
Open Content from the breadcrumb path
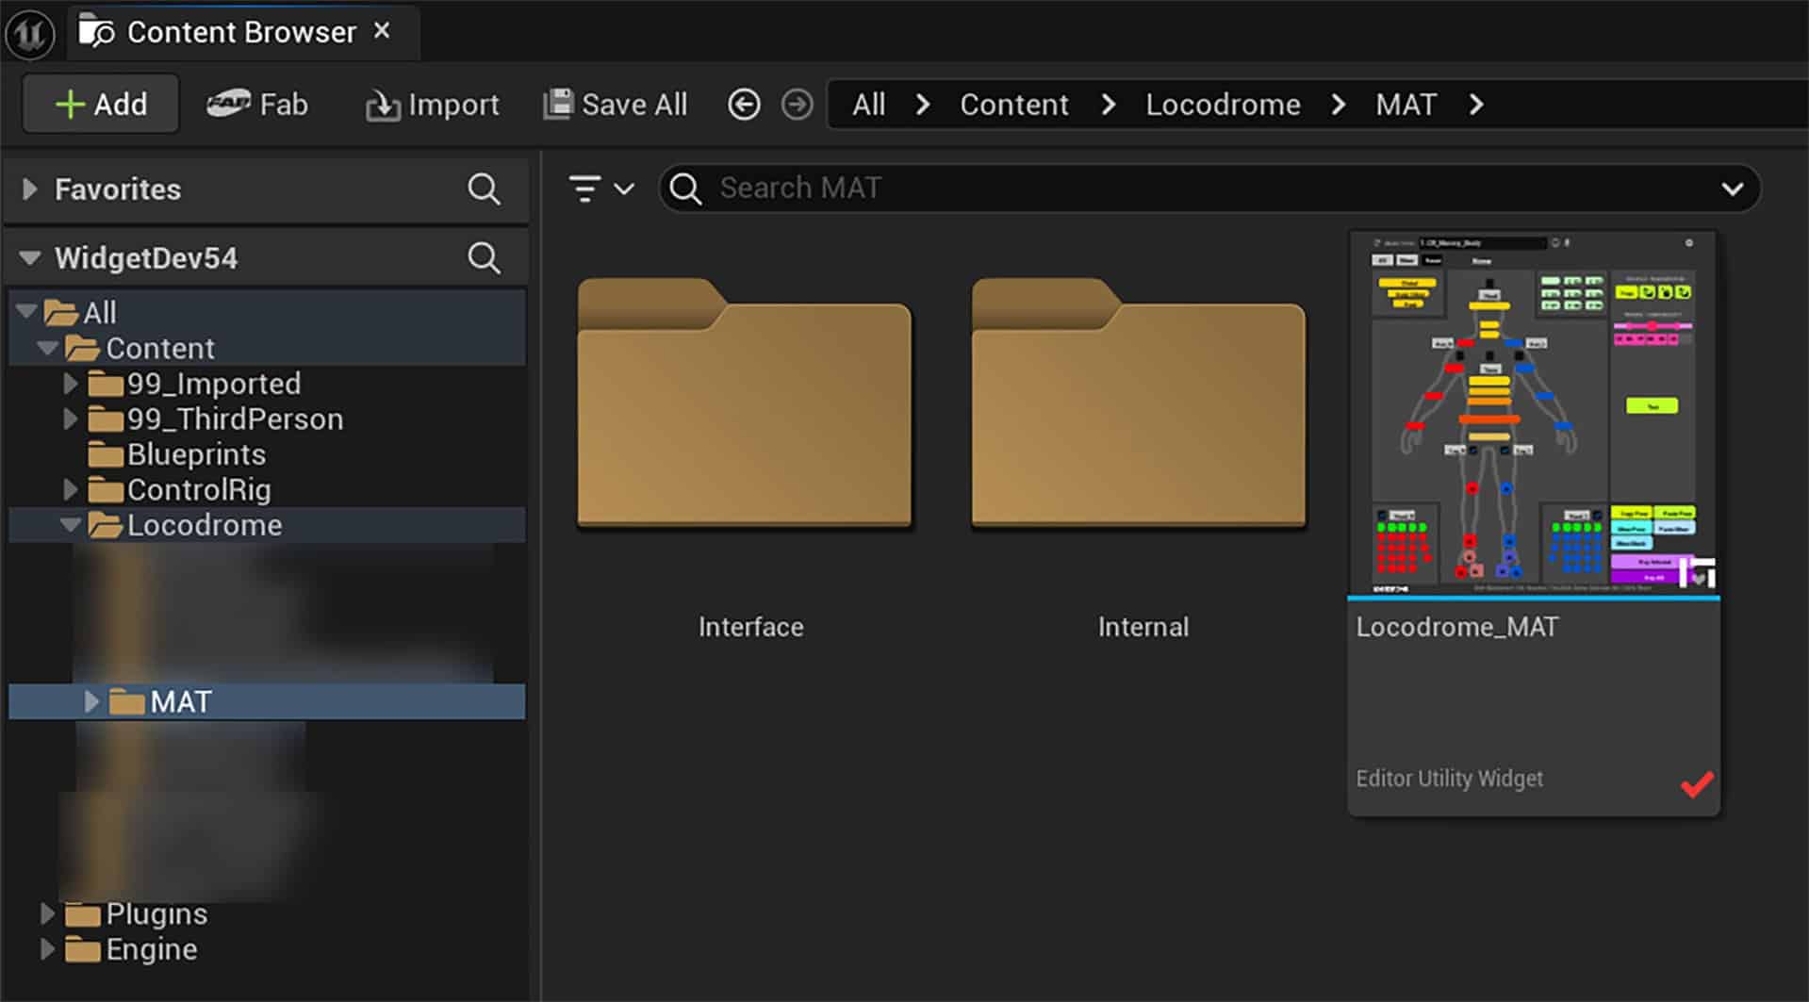click(x=1012, y=105)
